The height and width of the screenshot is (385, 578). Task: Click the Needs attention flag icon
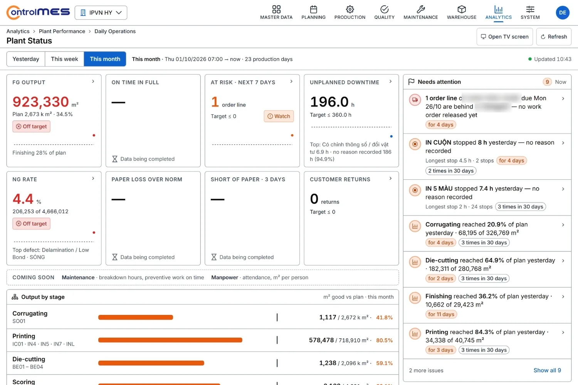[411, 82]
